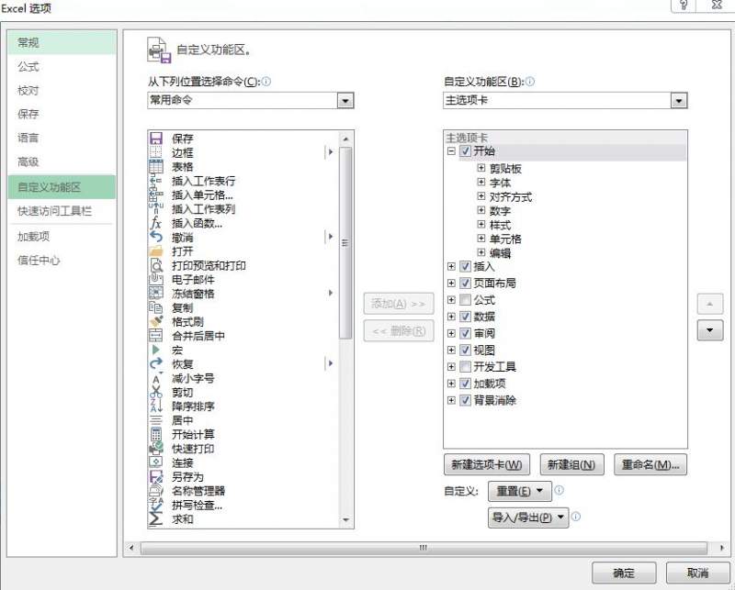
Task: Select the 减小字号 icon
Action: tap(155, 378)
